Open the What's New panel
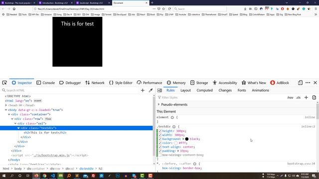The image size is (319, 179). pos(254,83)
